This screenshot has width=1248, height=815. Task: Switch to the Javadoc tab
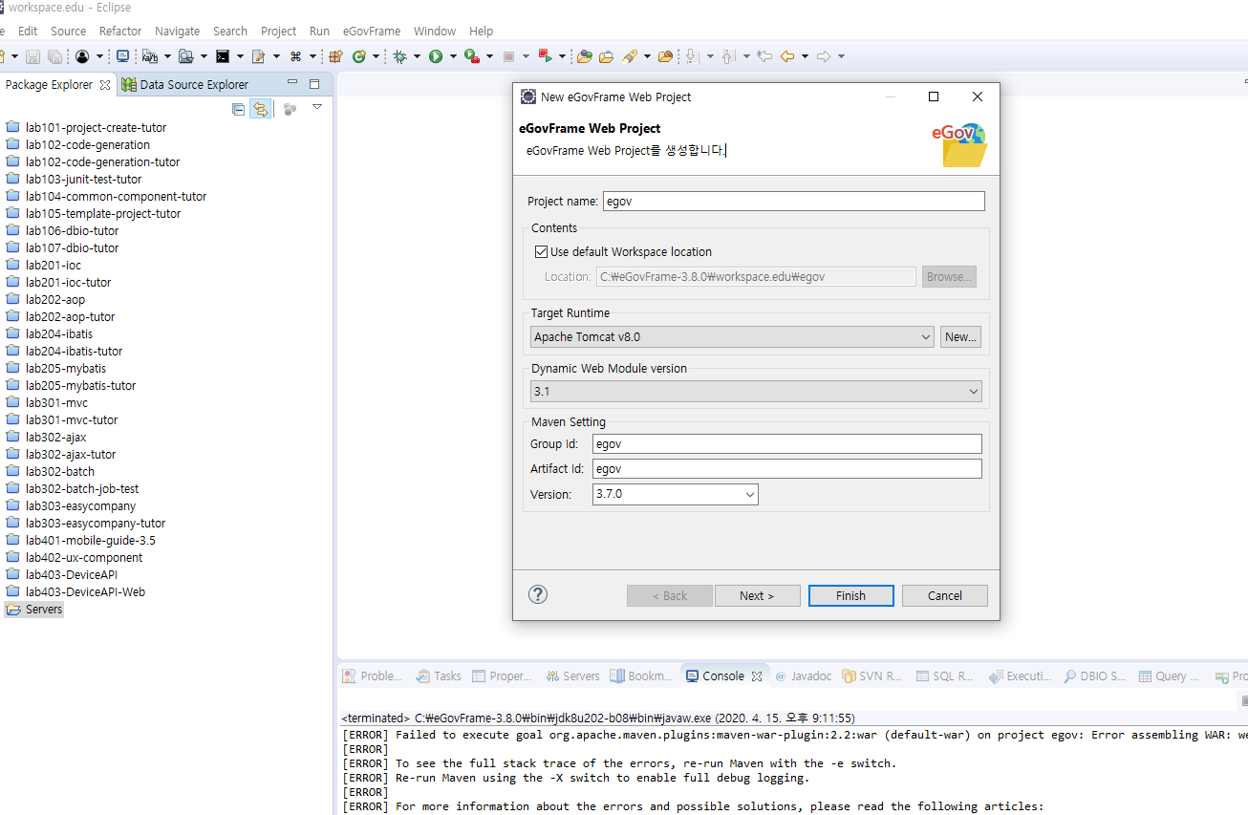point(803,676)
